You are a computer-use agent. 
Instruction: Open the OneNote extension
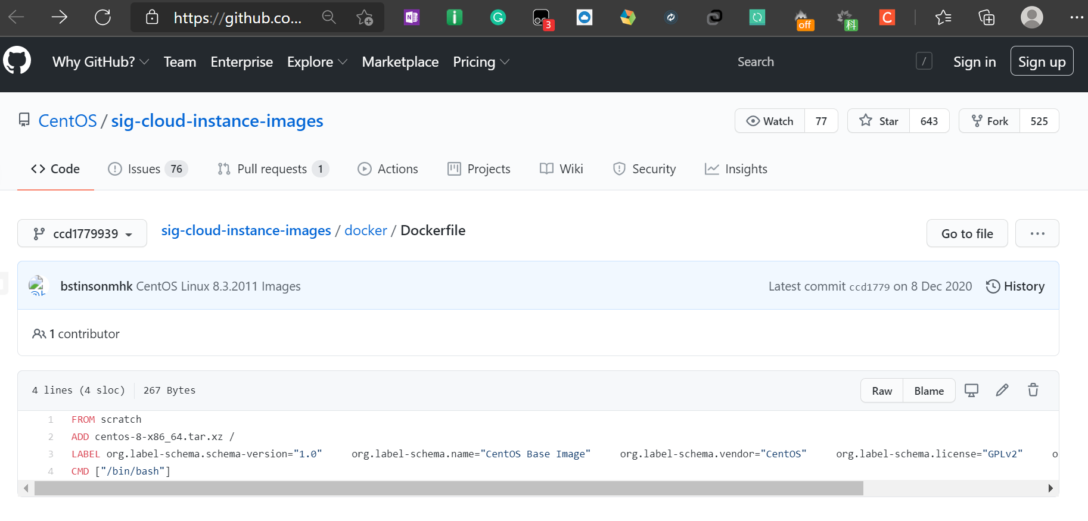click(x=412, y=17)
